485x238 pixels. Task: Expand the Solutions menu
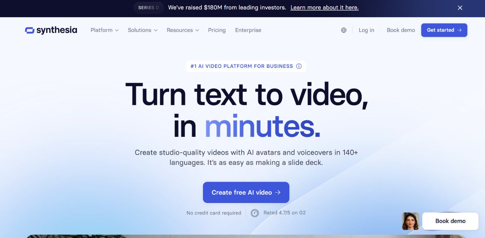(143, 30)
